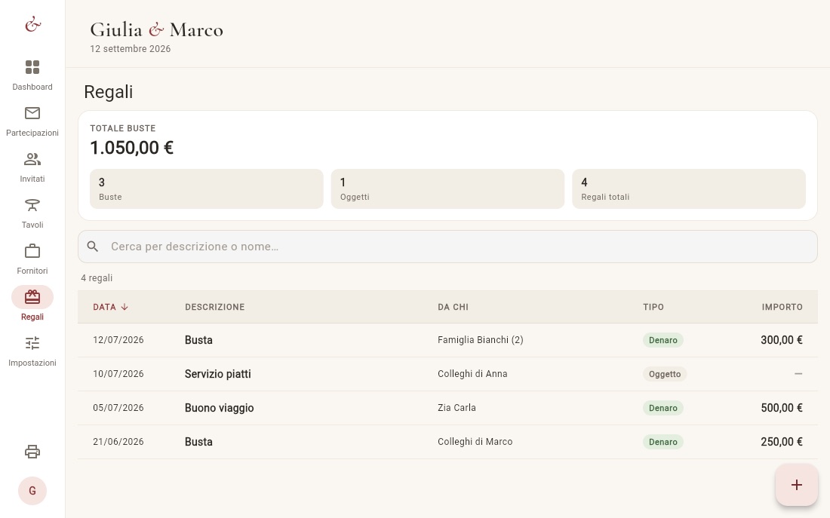Click the Buste count card
Screen dimensions: 830x518
[x=207, y=189]
